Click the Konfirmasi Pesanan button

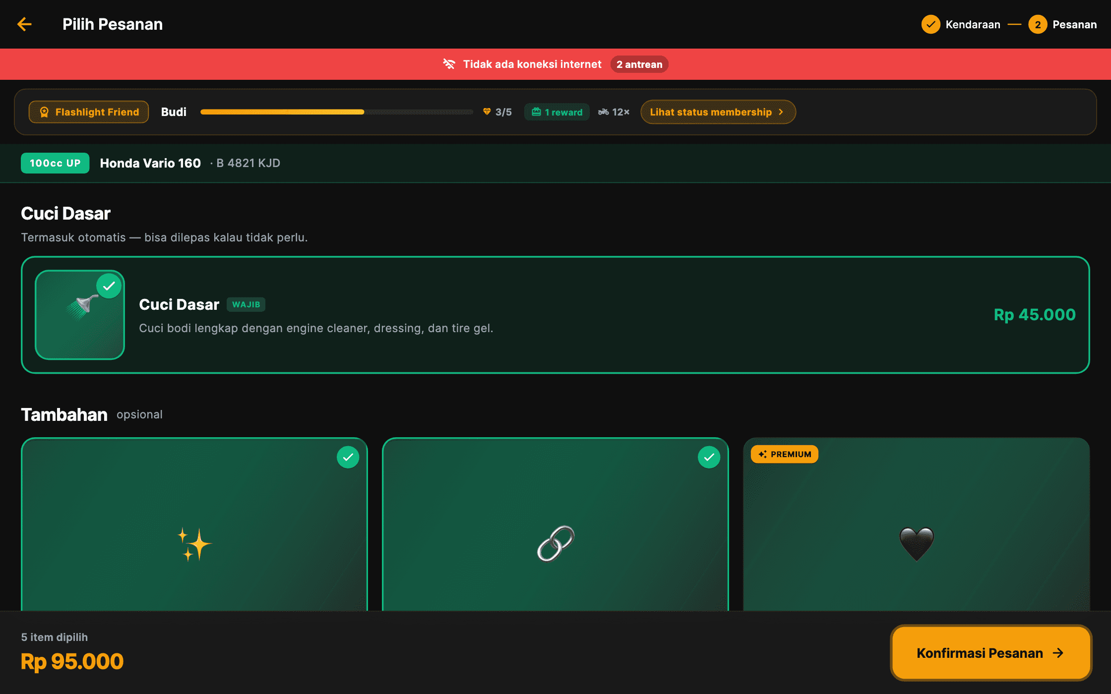pyautogui.click(x=991, y=653)
